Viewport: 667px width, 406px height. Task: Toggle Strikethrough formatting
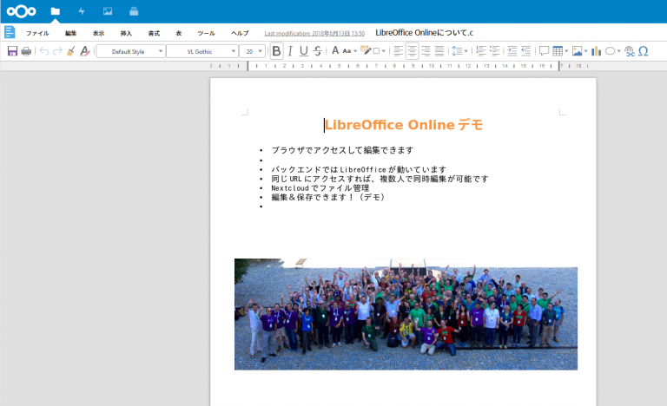(x=317, y=51)
